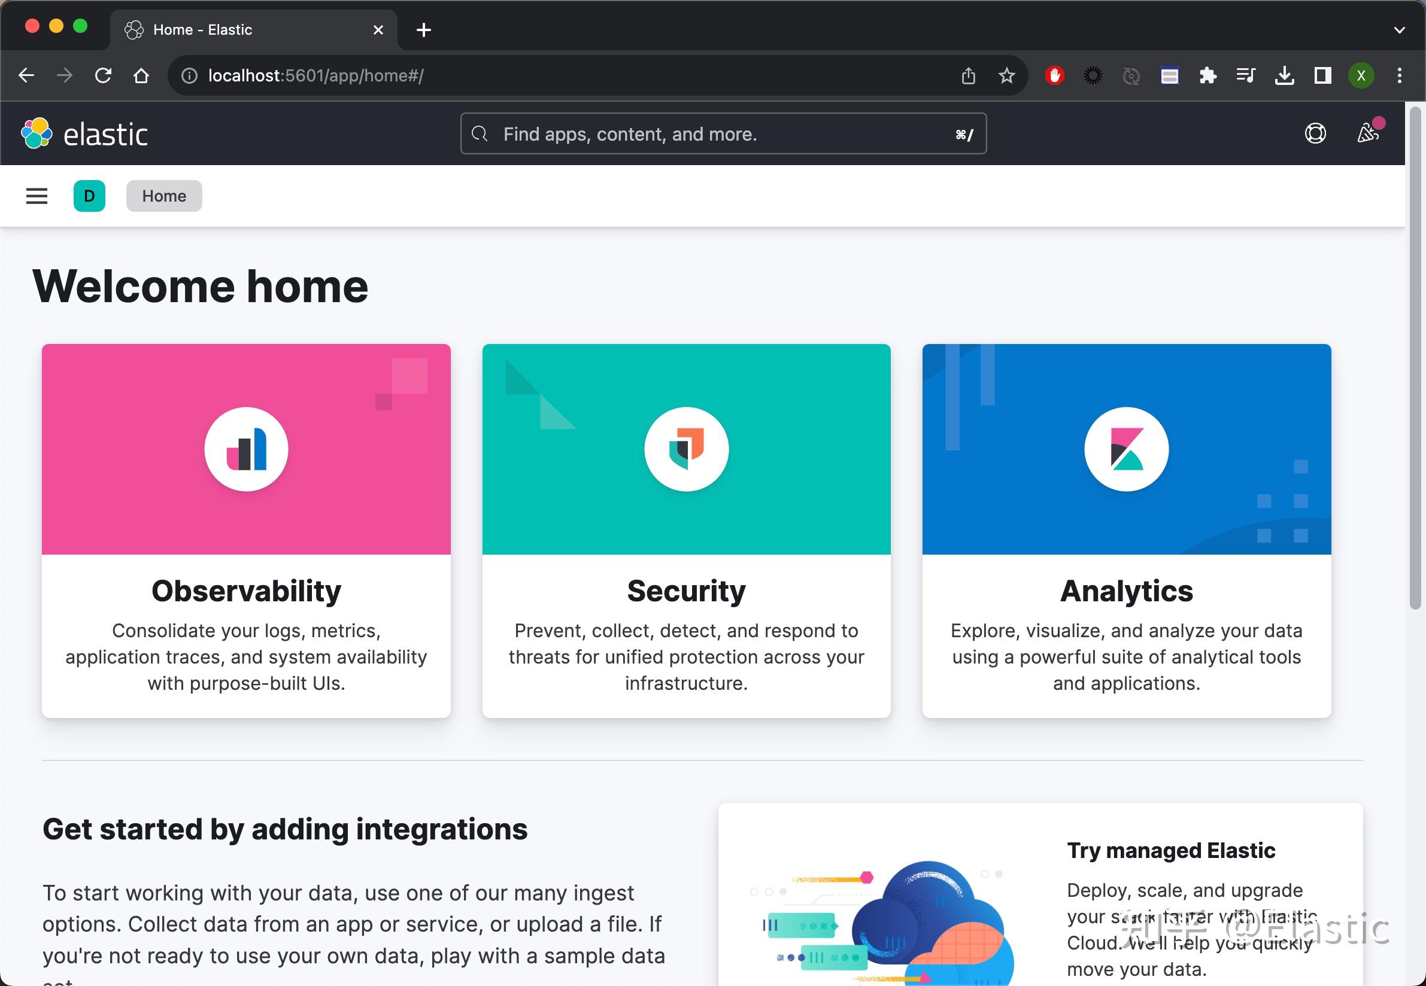Open the deployment space avatar labeled D
1426x986 pixels.
pos(89,196)
